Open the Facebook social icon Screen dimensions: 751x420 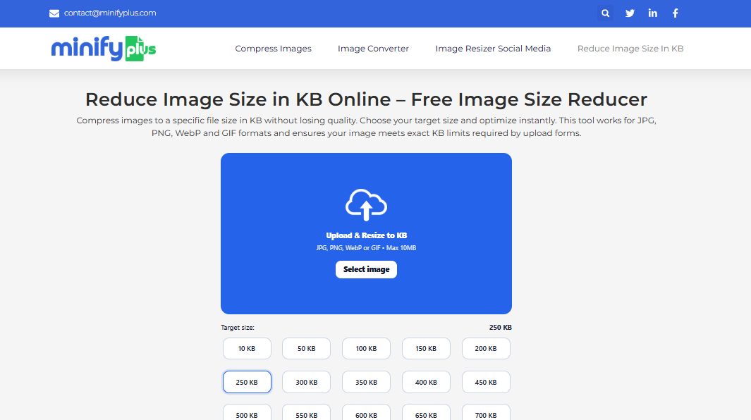click(x=675, y=13)
